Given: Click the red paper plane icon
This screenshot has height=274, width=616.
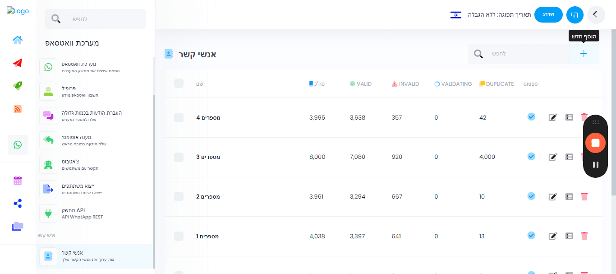Looking at the screenshot, I should [18, 63].
